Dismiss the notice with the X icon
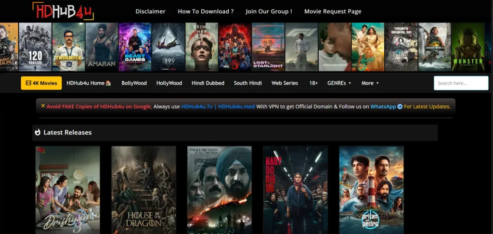This screenshot has height=234, width=493. 43,106
